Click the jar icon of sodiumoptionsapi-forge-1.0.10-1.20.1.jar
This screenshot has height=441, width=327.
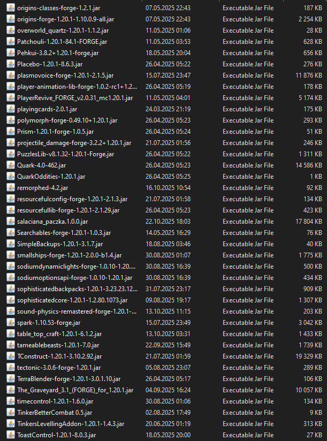pos(10,278)
